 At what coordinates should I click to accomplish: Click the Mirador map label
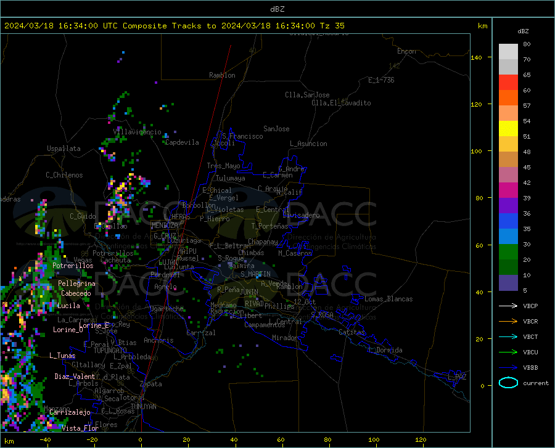coord(285,338)
